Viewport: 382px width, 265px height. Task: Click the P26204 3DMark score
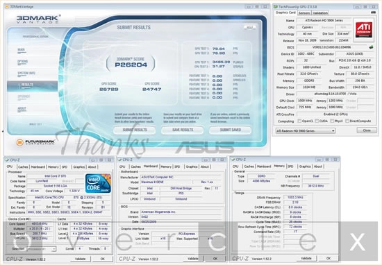click(x=131, y=65)
